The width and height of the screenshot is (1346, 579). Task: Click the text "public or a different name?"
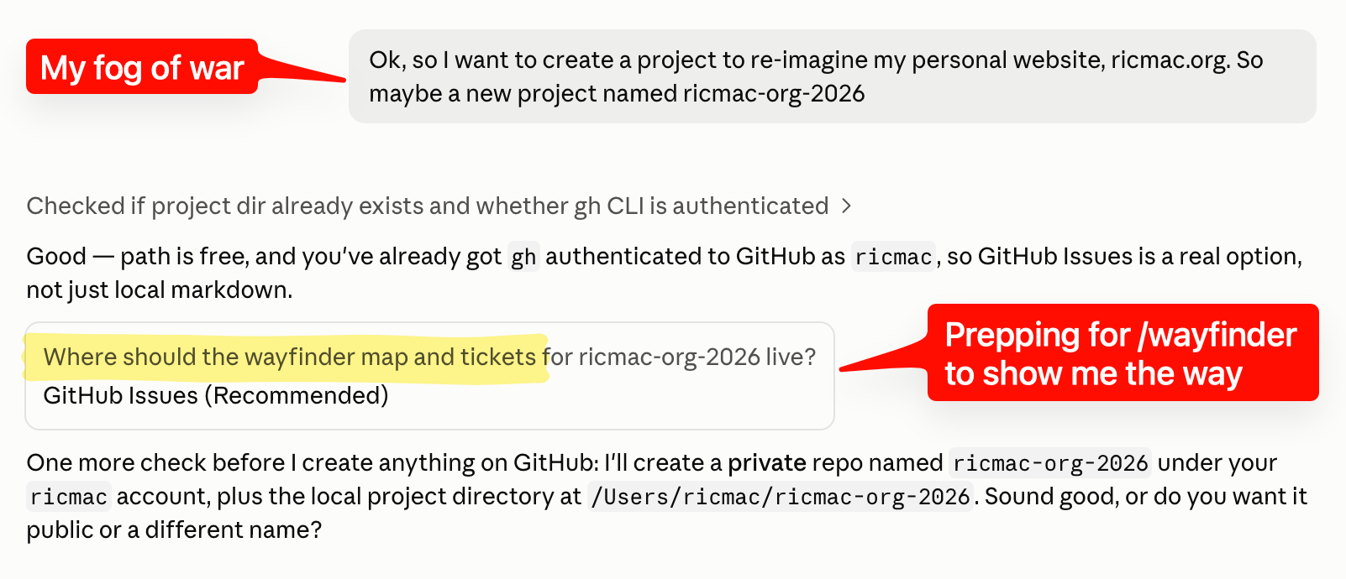[x=174, y=530]
